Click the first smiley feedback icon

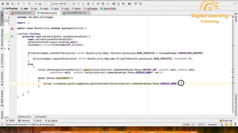pos(226,125)
